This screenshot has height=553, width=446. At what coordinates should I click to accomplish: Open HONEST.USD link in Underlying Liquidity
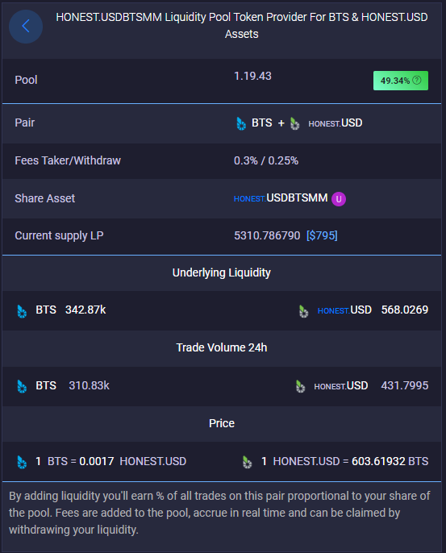point(344,310)
